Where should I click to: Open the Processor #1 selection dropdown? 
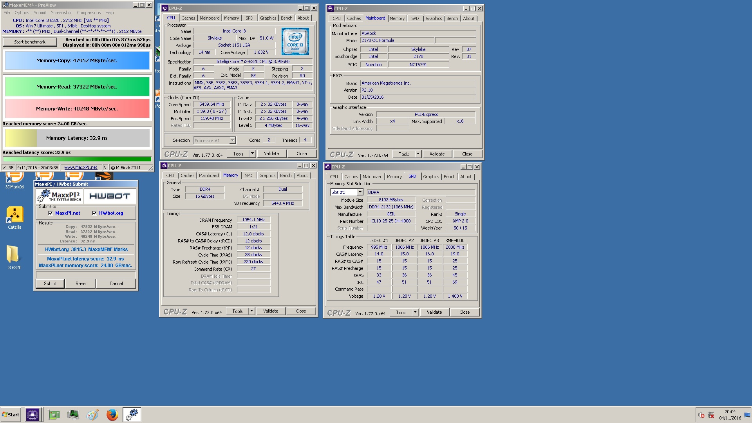215,140
